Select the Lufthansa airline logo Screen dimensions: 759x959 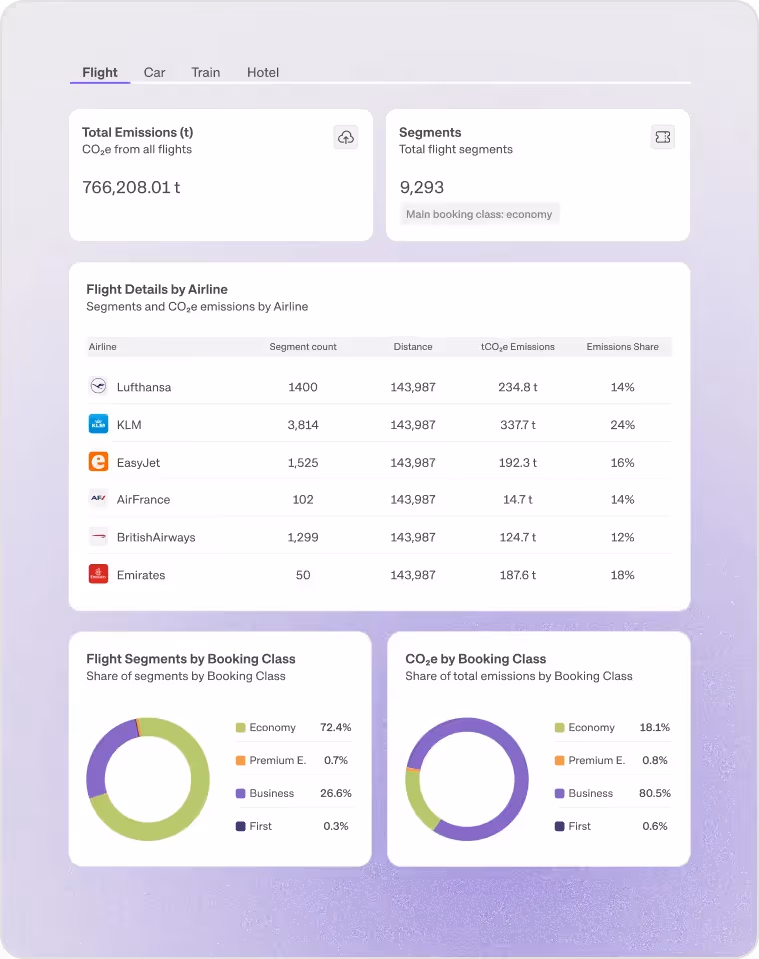coord(99,386)
